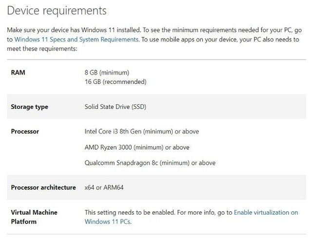
Task: Select the Processor row label
Action: 25,132
